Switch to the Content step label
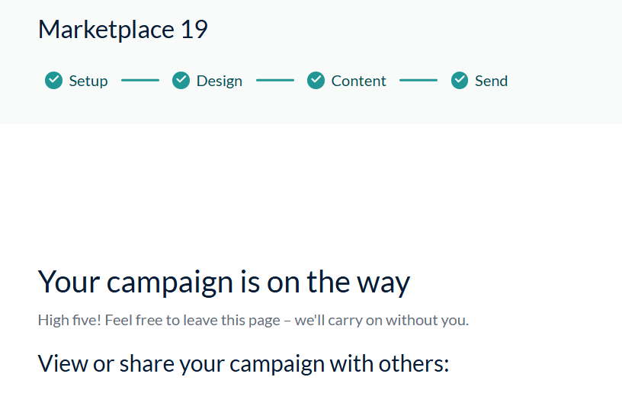Screen dimensions: 622x393 click(358, 81)
